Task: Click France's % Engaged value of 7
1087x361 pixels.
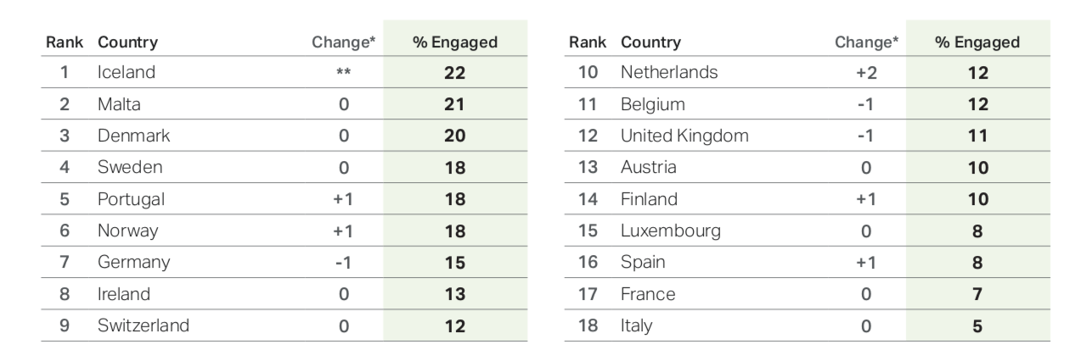Action: coord(977,294)
